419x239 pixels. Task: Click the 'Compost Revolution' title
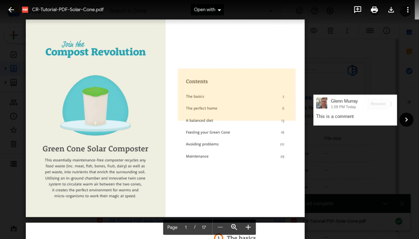(x=95, y=52)
